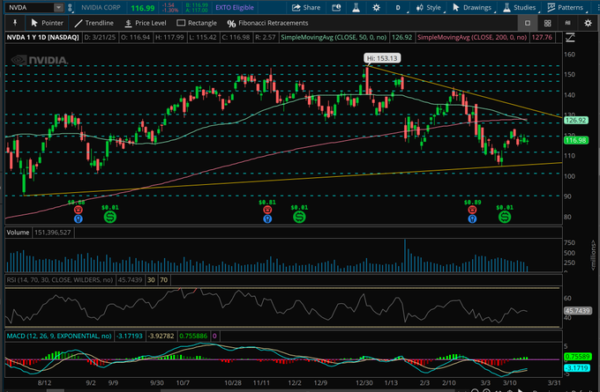Switch to multi-chart grid layout icon
This screenshot has width=600, height=392.
pyautogui.click(x=549, y=22)
